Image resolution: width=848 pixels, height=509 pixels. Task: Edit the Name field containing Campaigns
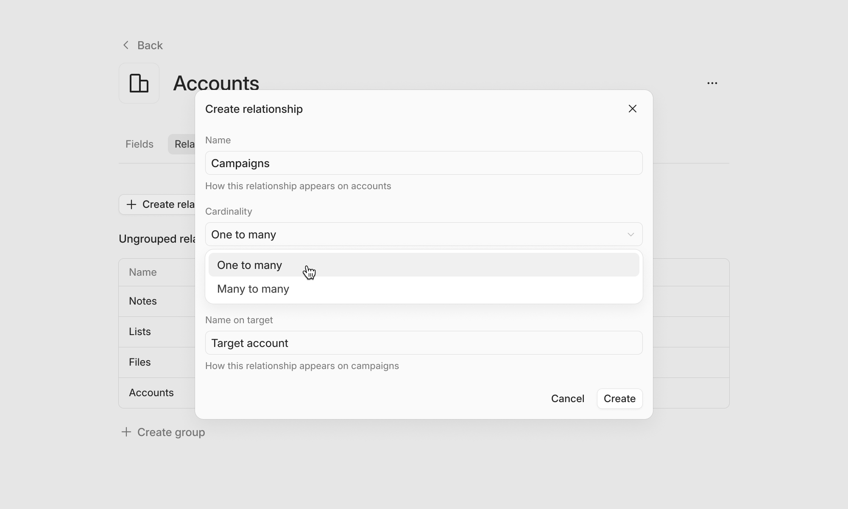(x=424, y=163)
